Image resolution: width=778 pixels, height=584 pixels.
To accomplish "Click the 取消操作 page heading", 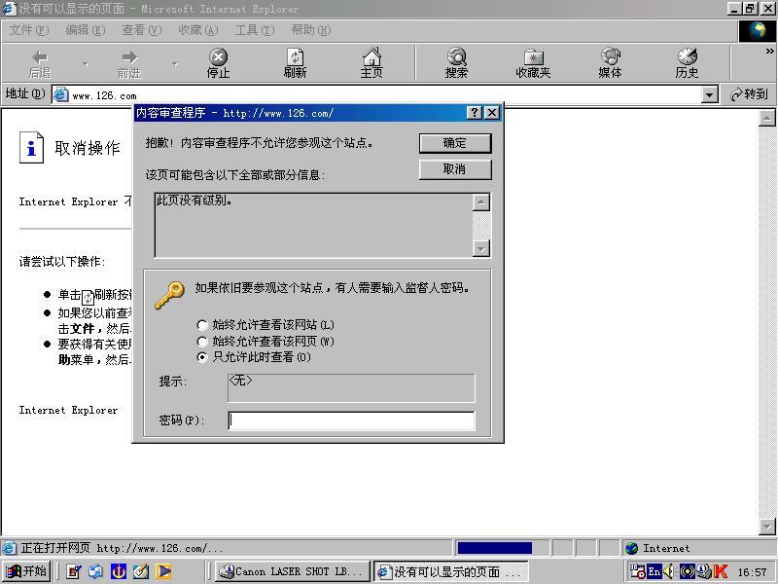I will [88, 148].
